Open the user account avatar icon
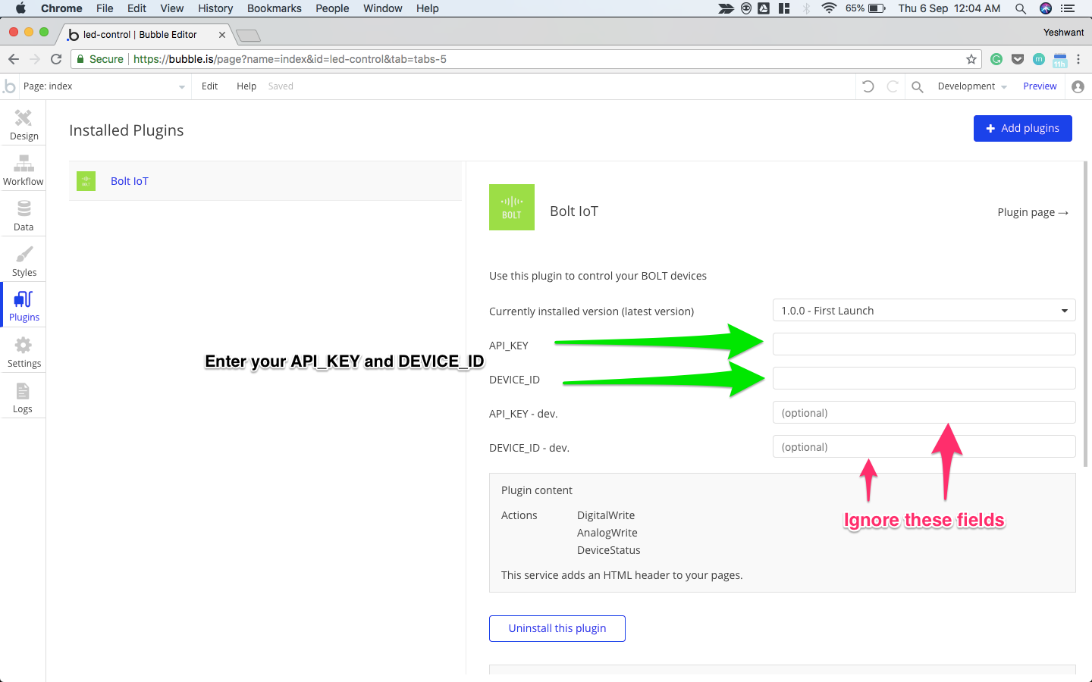 point(1078,86)
